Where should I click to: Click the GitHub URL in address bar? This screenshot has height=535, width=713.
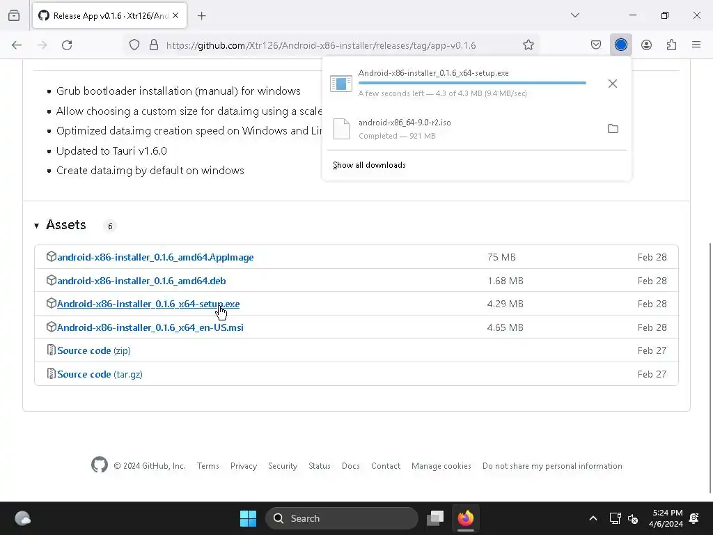tap(321, 45)
